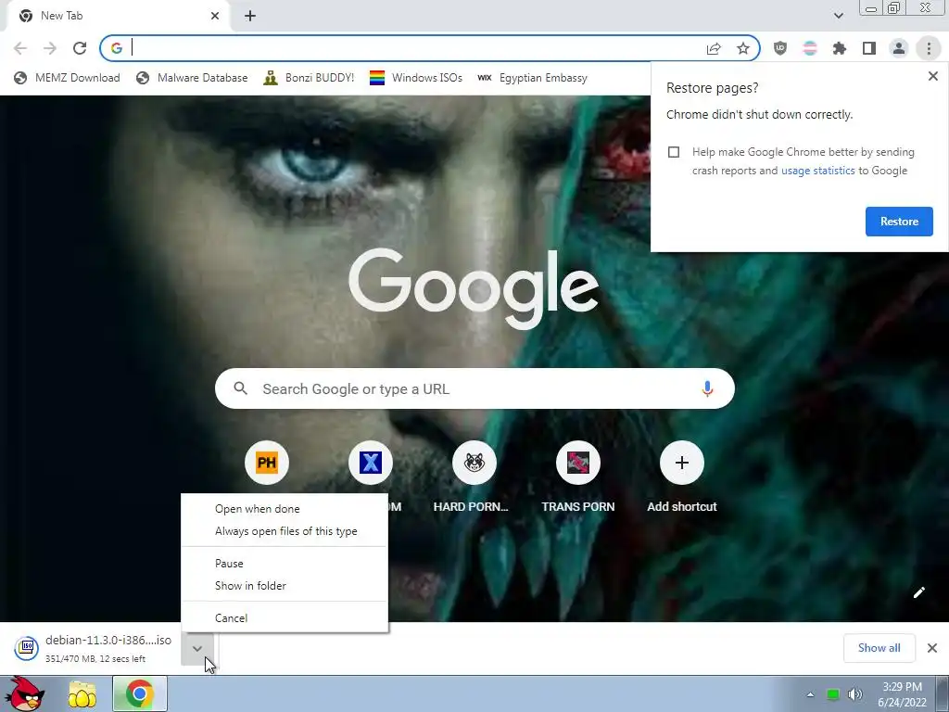Screen dimensions: 949x712
Task: Click the voice search microphone icon
Action: point(707,388)
